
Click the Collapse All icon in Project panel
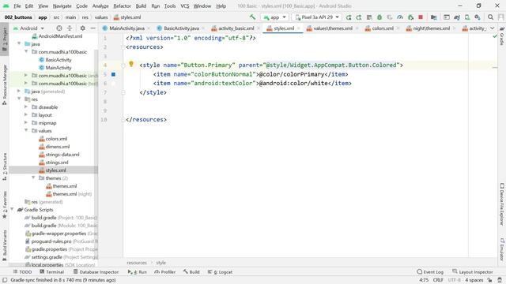(x=70, y=28)
